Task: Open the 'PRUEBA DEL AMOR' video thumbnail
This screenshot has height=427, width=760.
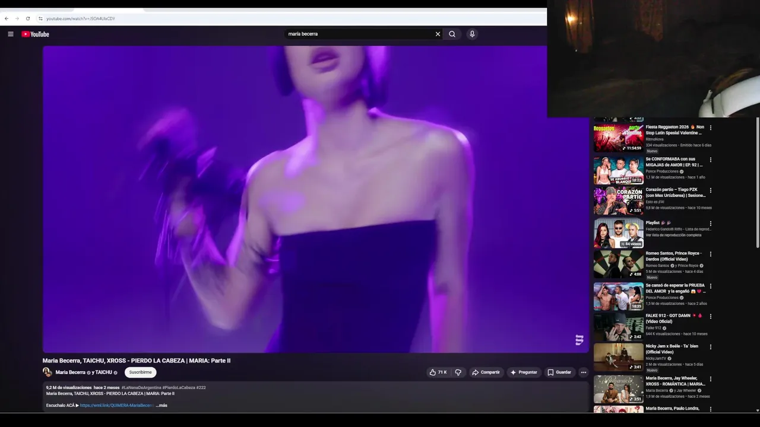Action: (618, 297)
